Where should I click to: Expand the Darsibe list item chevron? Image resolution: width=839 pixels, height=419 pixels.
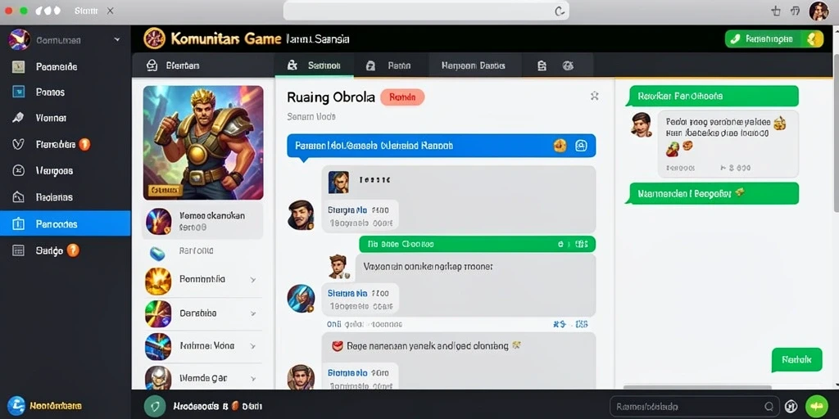coord(253,313)
